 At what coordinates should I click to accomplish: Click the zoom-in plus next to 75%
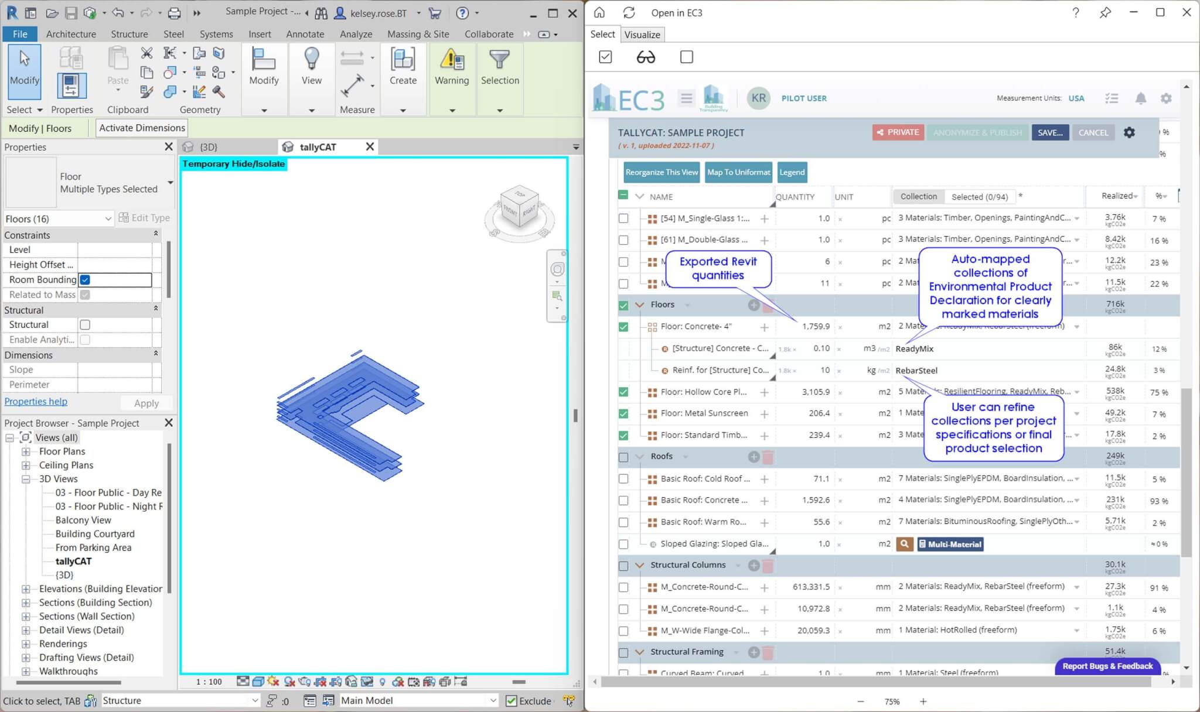point(923,701)
